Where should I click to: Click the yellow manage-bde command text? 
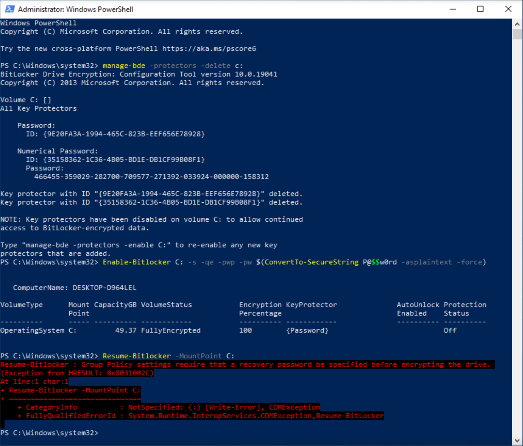(x=124, y=66)
